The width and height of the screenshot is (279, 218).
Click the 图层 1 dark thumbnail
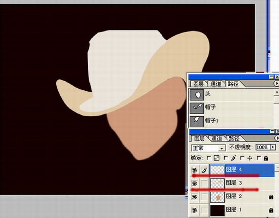click(218, 210)
